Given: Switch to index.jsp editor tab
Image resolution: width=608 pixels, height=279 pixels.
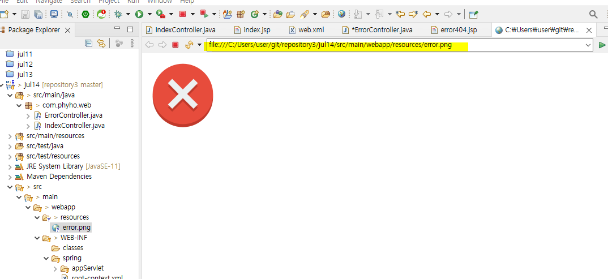Looking at the screenshot, I should 252,30.
